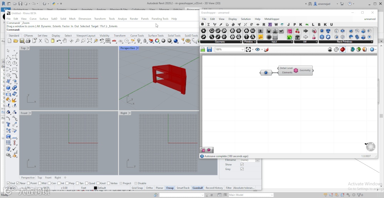The width and height of the screenshot is (384, 198).
Task: Select the Rectangle tool in Rhino sidebar
Action: click(x=15, y=69)
